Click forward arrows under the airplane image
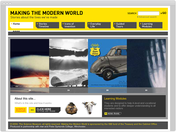The height and width of the screenshot is (132, 176). (69, 90)
